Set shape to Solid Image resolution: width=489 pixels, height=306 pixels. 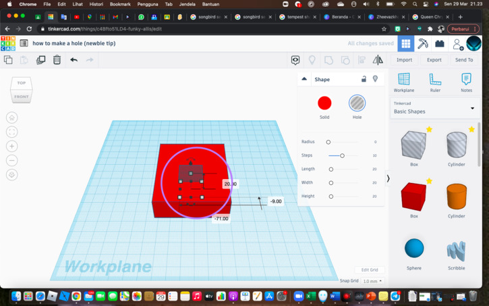[324, 103]
